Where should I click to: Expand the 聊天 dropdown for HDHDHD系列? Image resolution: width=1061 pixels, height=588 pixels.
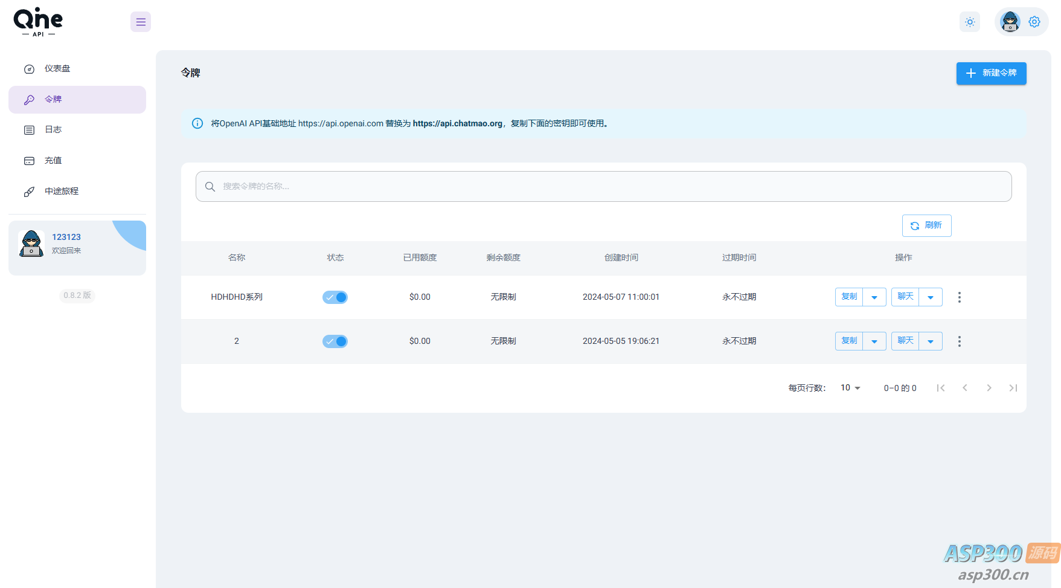tap(931, 297)
